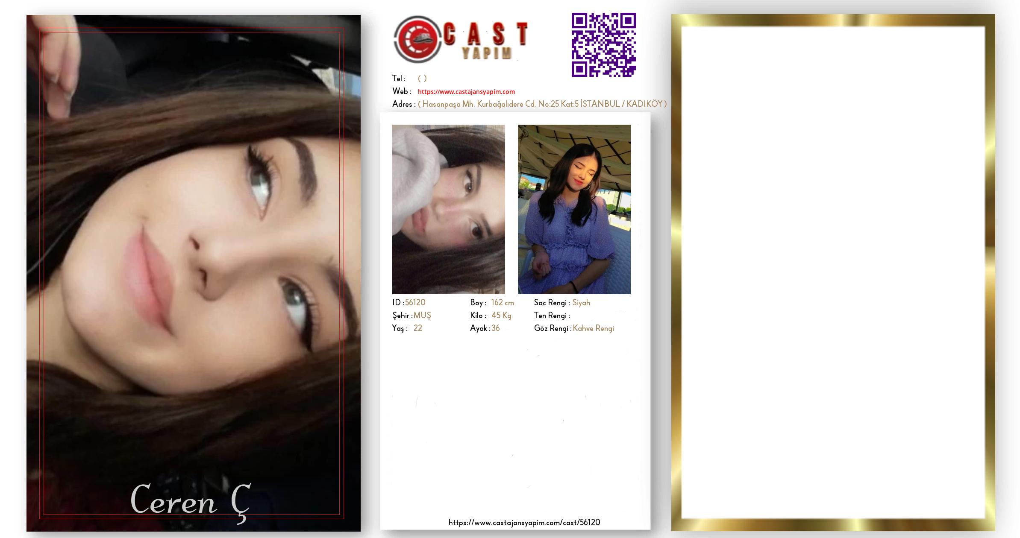1020x538 pixels.
Task: Click inside the empty gold-framed panel
Action: pyautogui.click(x=833, y=273)
